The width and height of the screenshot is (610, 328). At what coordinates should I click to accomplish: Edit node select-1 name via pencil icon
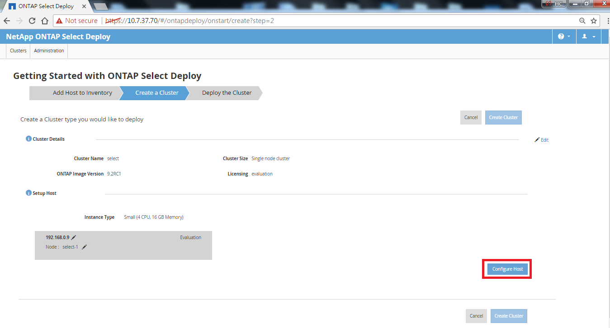(x=84, y=247)
